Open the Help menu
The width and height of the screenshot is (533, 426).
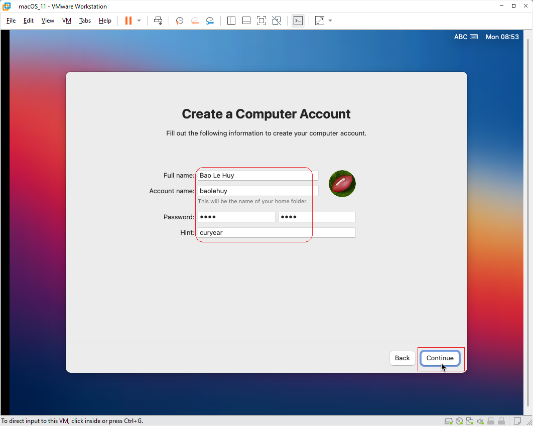tap(105, 21)
